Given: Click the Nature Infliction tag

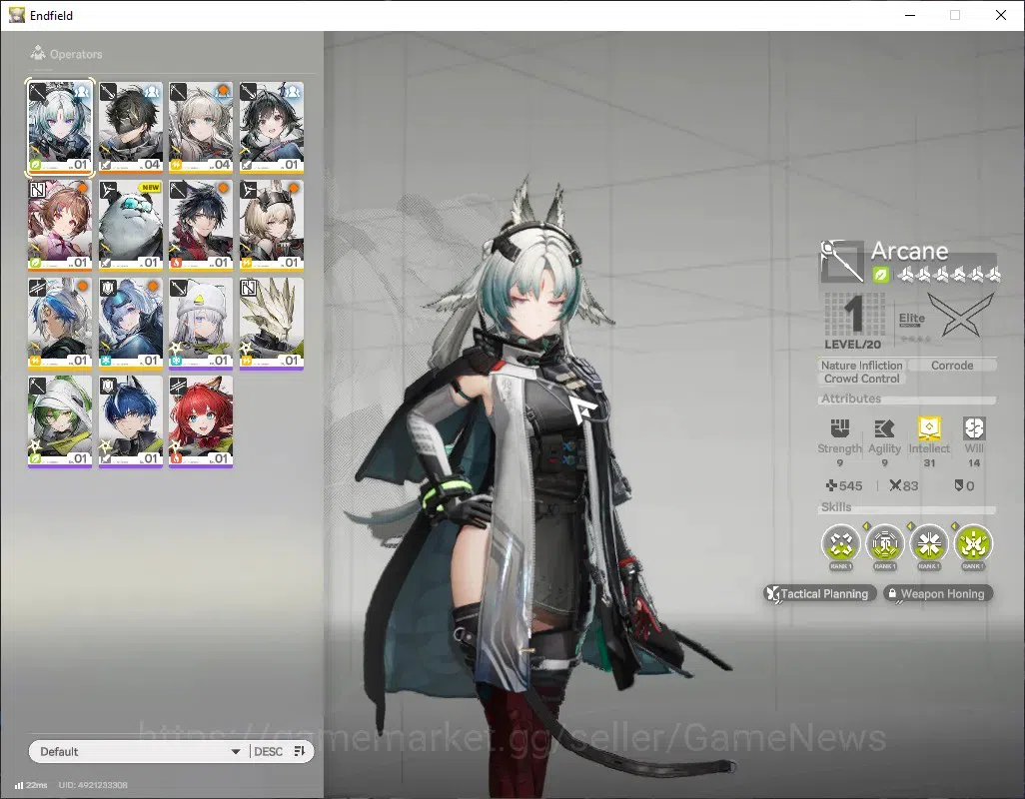Looking at the screenshot, I should pyautogui.click(x=861, y=366).
